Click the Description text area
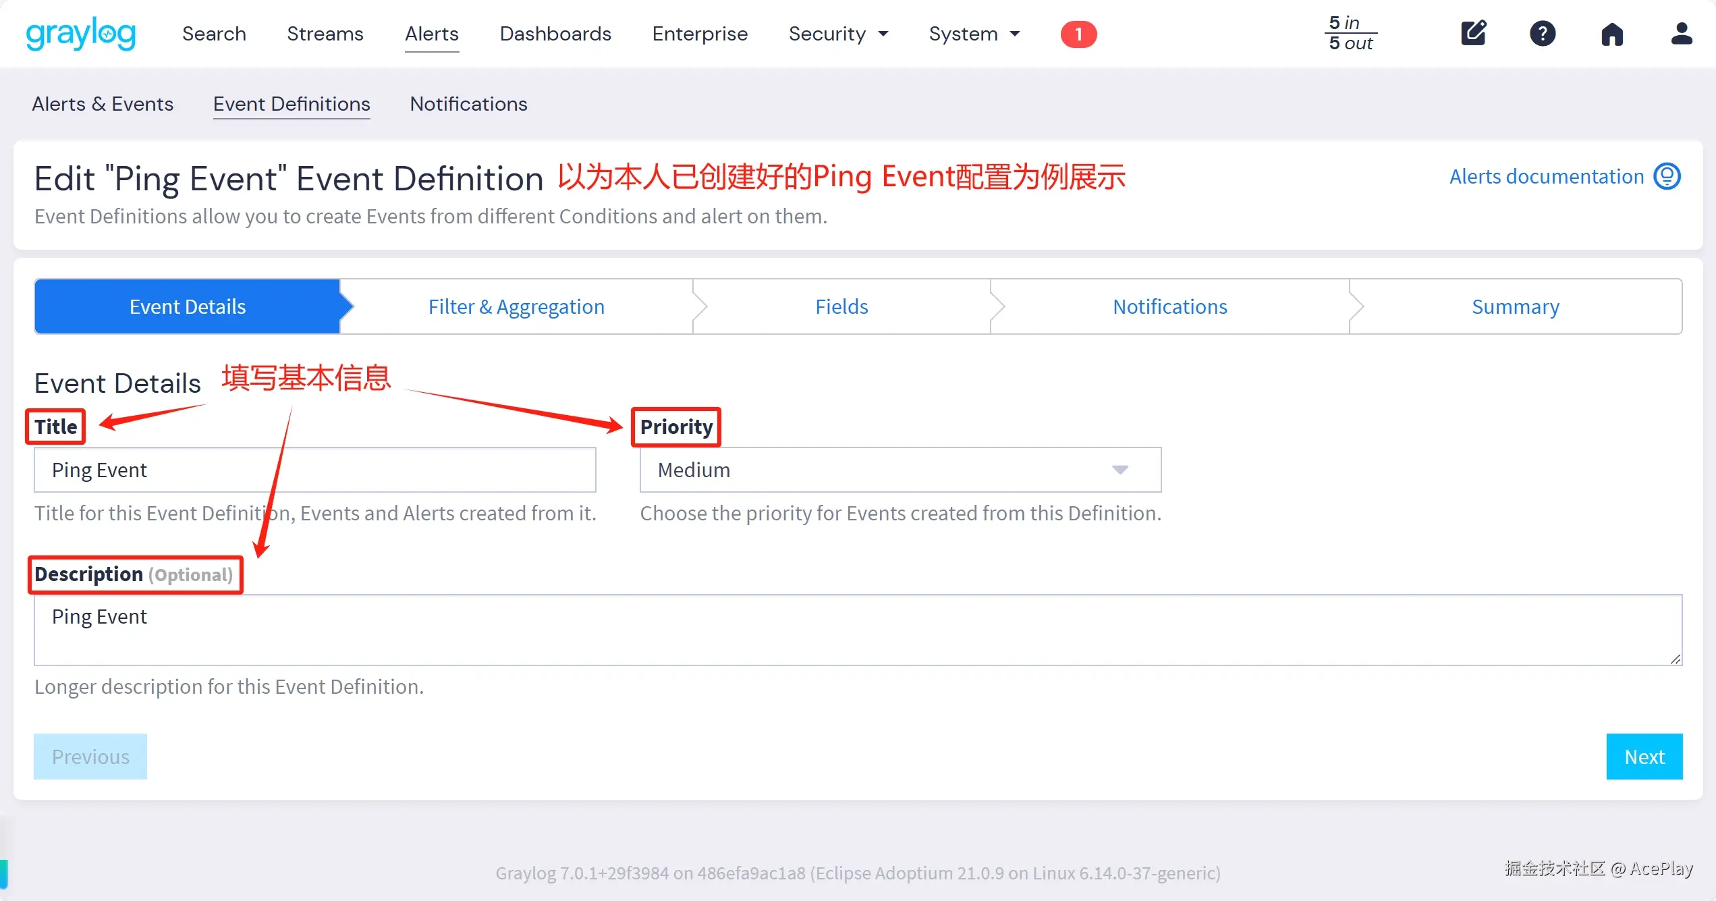 pos(857,630)
